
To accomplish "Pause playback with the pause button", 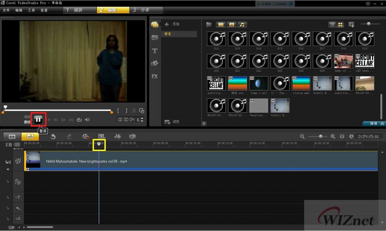I will (38, 119).
